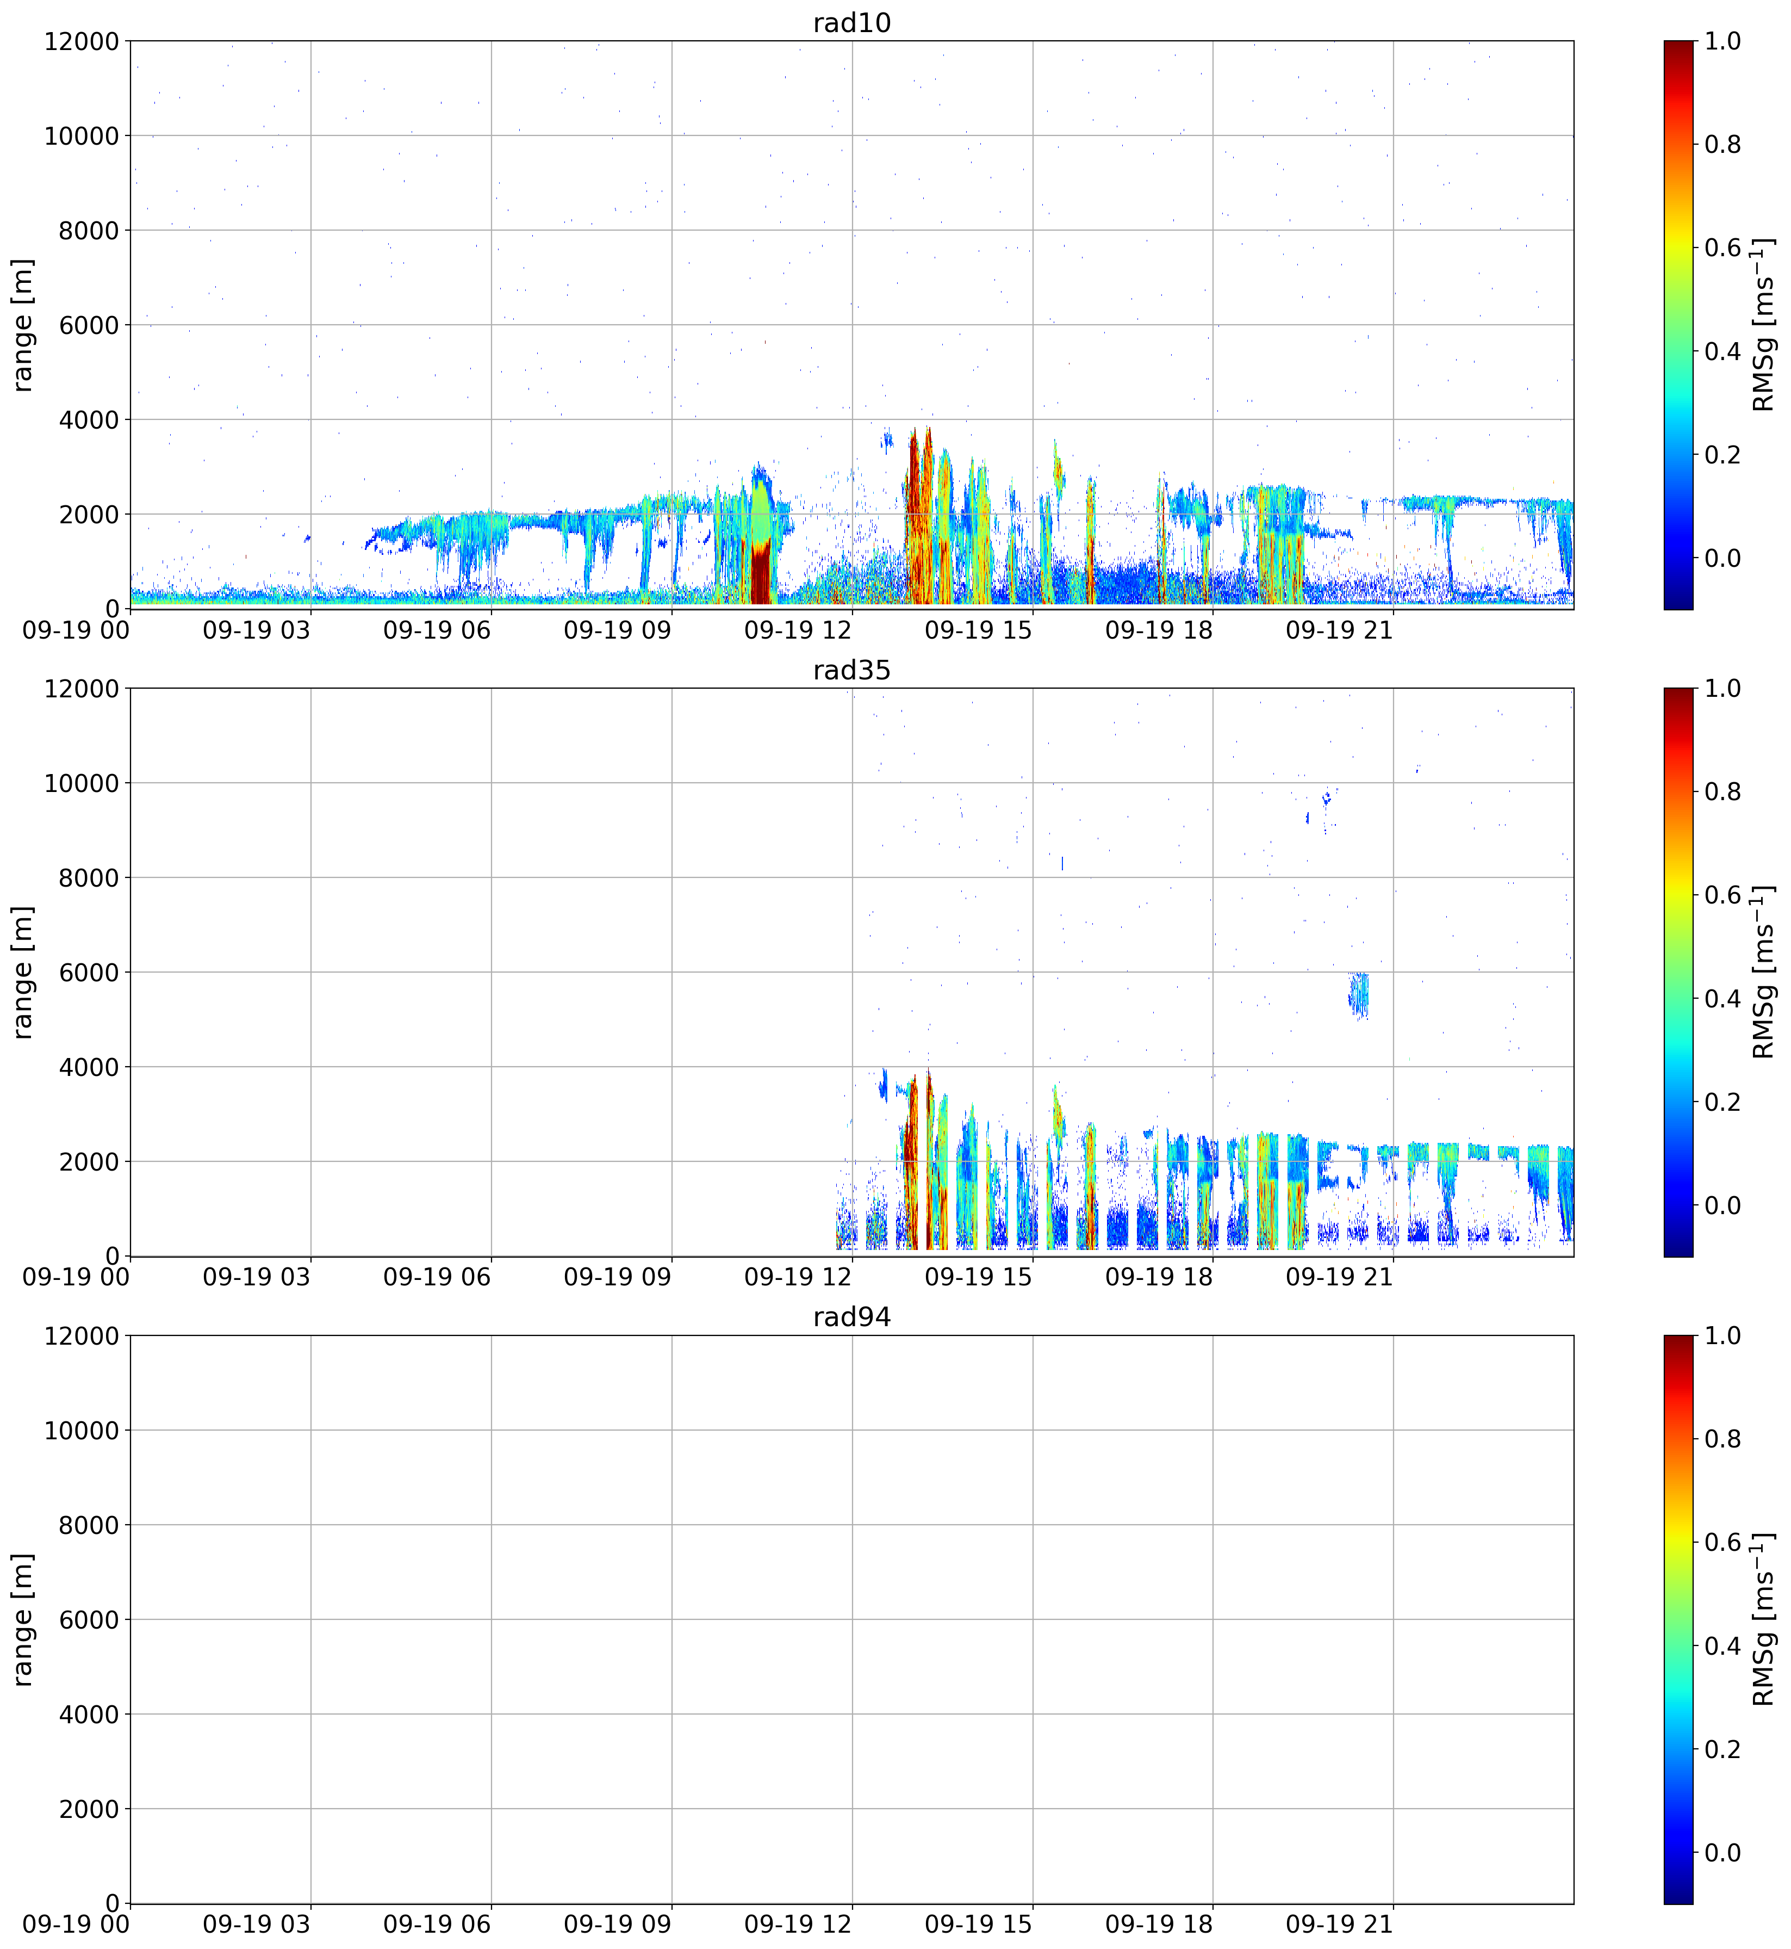Click the rad94 colorbar label 'RMSg [ms⁻¹]'

(1764, 1619)
